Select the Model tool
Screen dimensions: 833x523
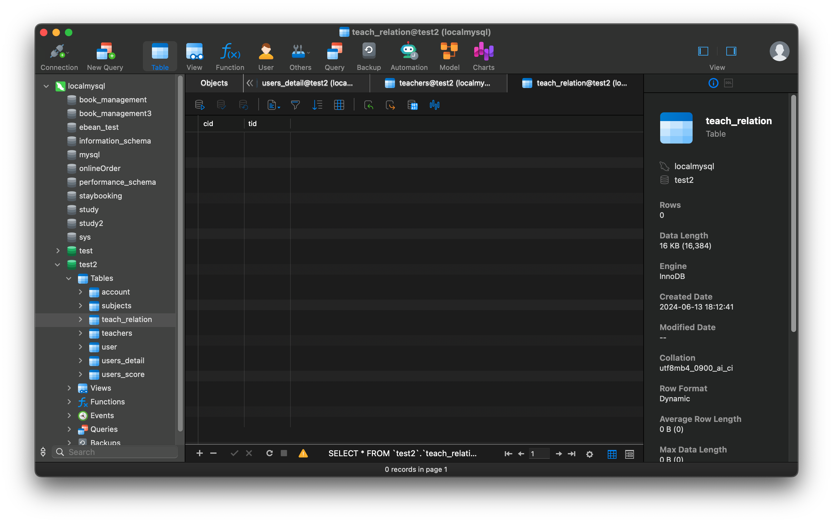(x=449, y=55)
